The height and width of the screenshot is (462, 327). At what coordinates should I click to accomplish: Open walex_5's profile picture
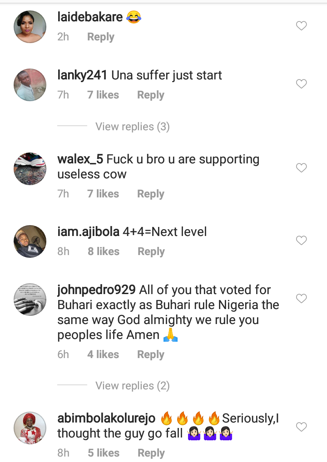click(x=31, y=169)
